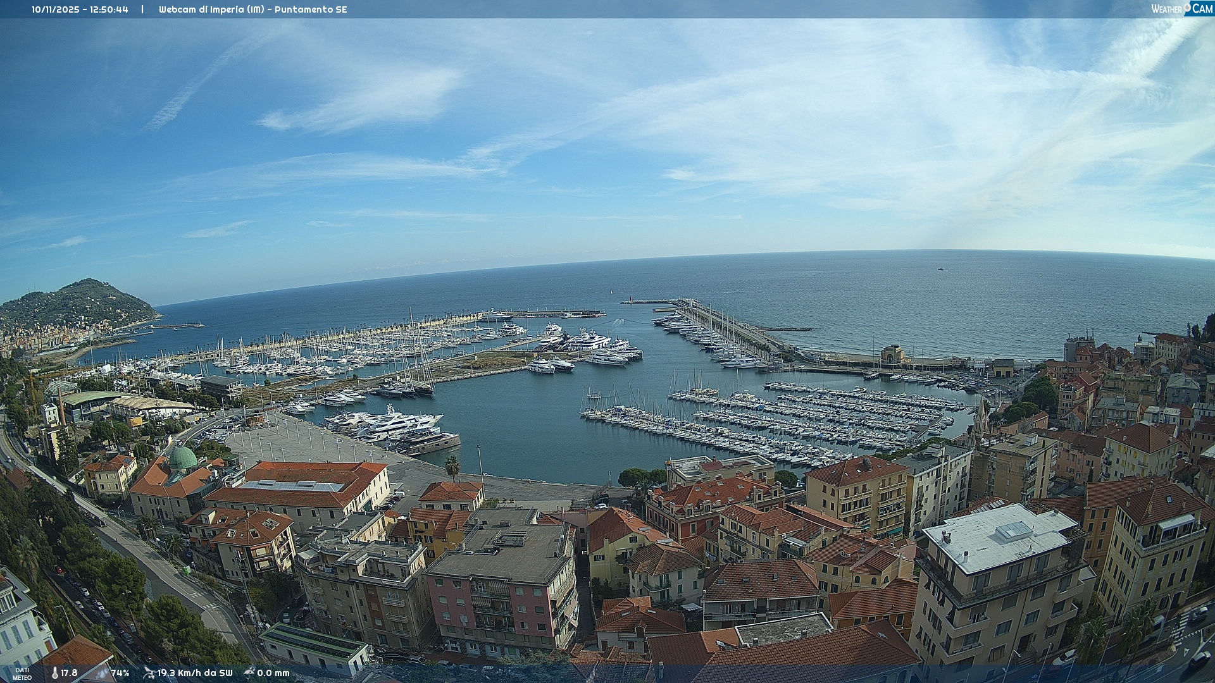Click the Webcam di Imperia title text
Viewport: 1215px width, 683px height.
pos(253,9)
